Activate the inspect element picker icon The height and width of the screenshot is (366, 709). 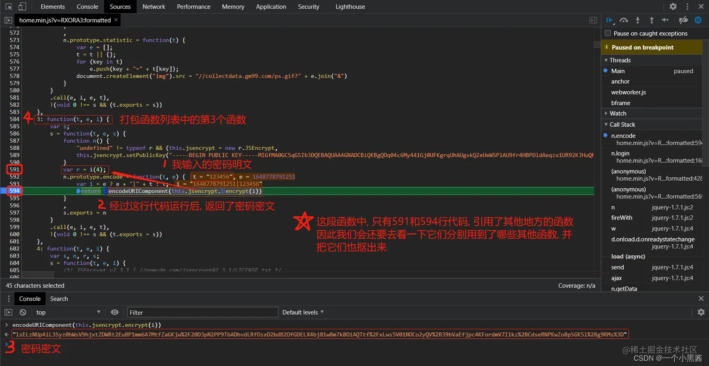(9, 7)
